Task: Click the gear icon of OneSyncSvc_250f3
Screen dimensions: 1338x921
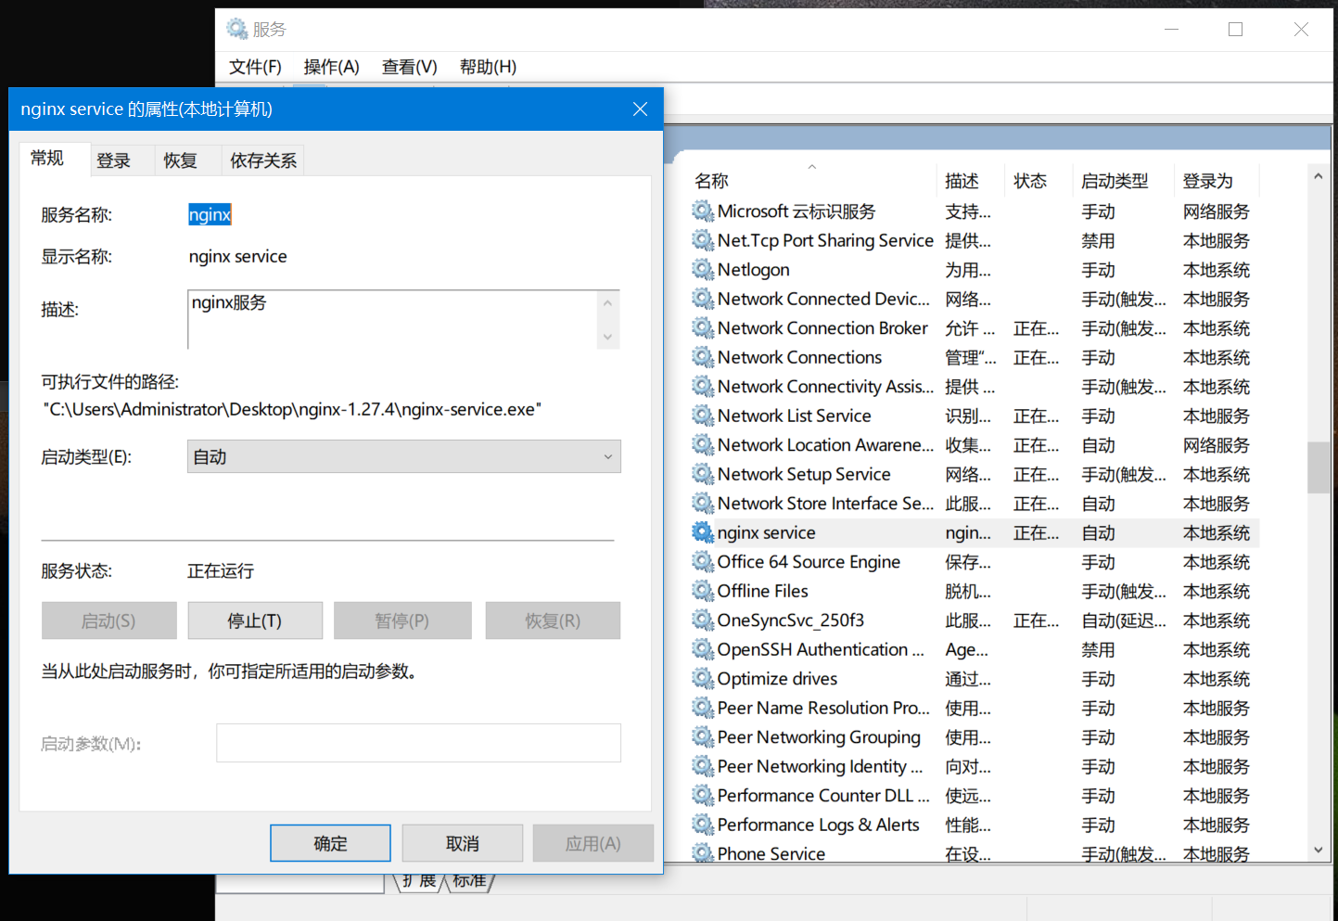Action: pyautogui.click(x=703, y=620)
